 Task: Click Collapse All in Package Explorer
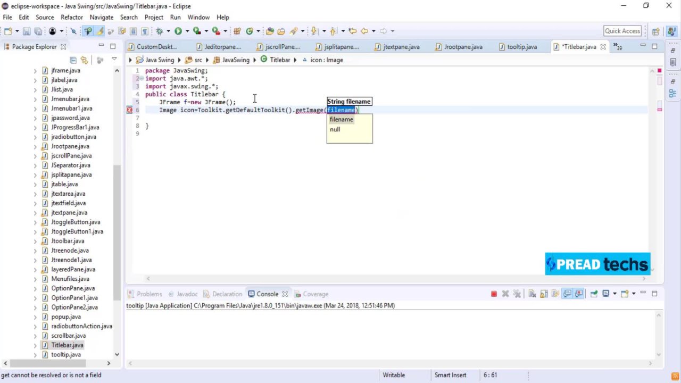point(73,60)
